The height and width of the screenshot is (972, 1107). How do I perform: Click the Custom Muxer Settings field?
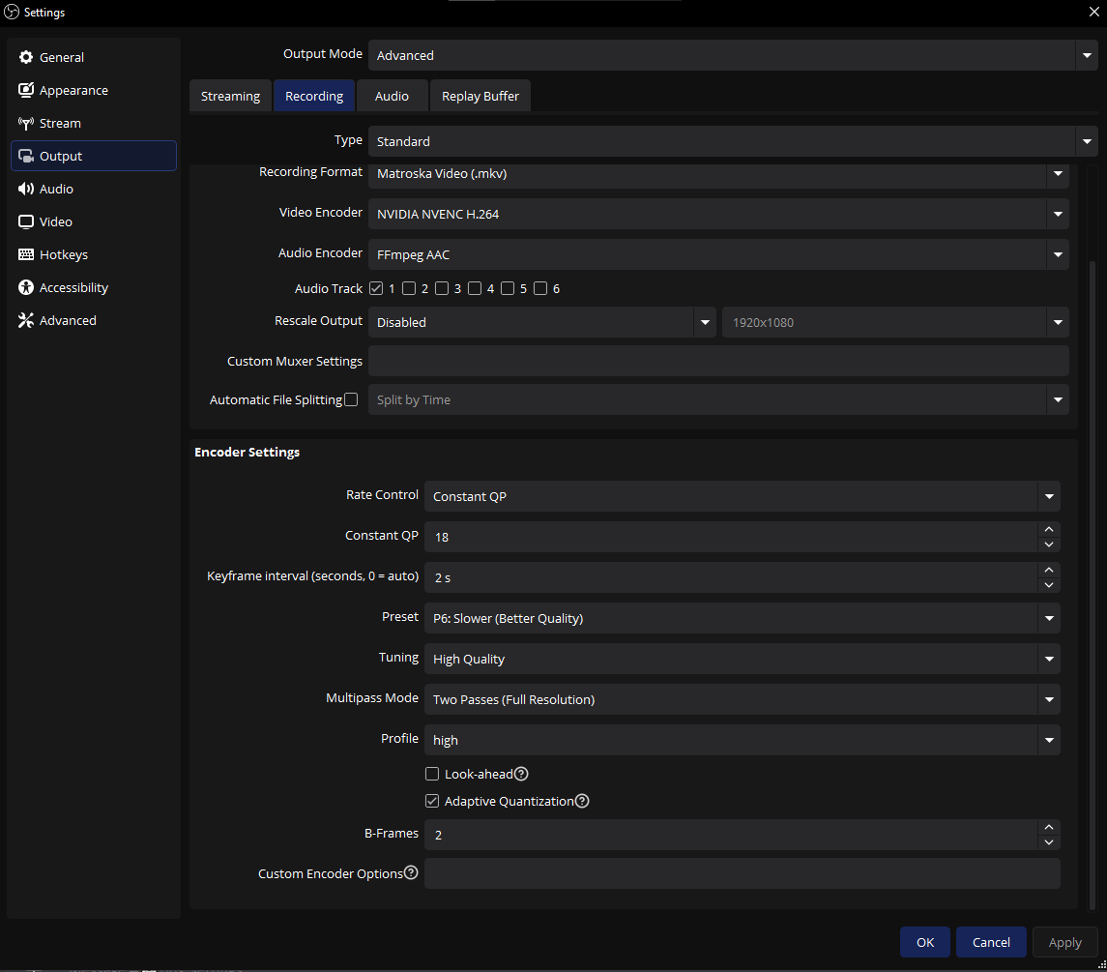point(718,361)
